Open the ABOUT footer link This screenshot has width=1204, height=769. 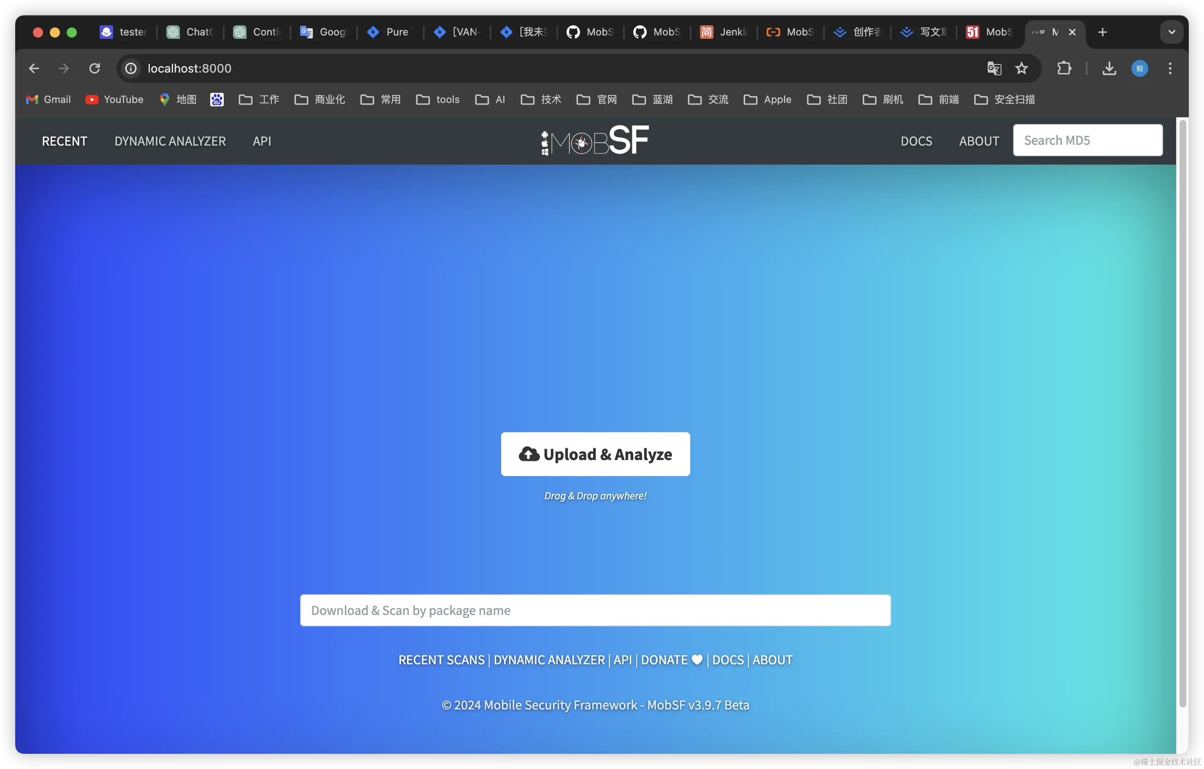click(773, 660)
